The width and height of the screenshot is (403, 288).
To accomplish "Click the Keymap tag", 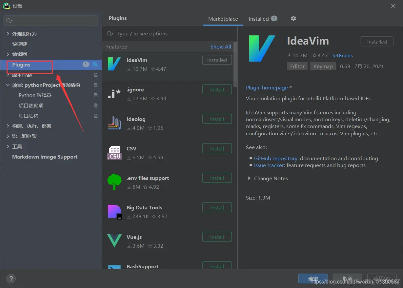I will (323, 66).
